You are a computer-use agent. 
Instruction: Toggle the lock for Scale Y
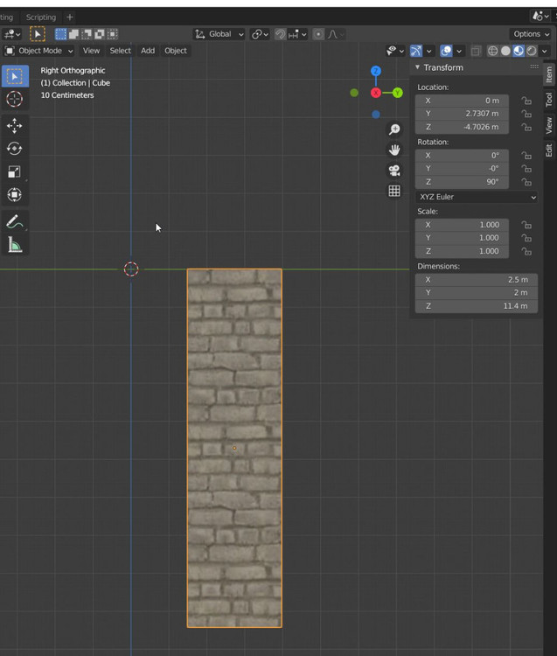tap(526, 238)
